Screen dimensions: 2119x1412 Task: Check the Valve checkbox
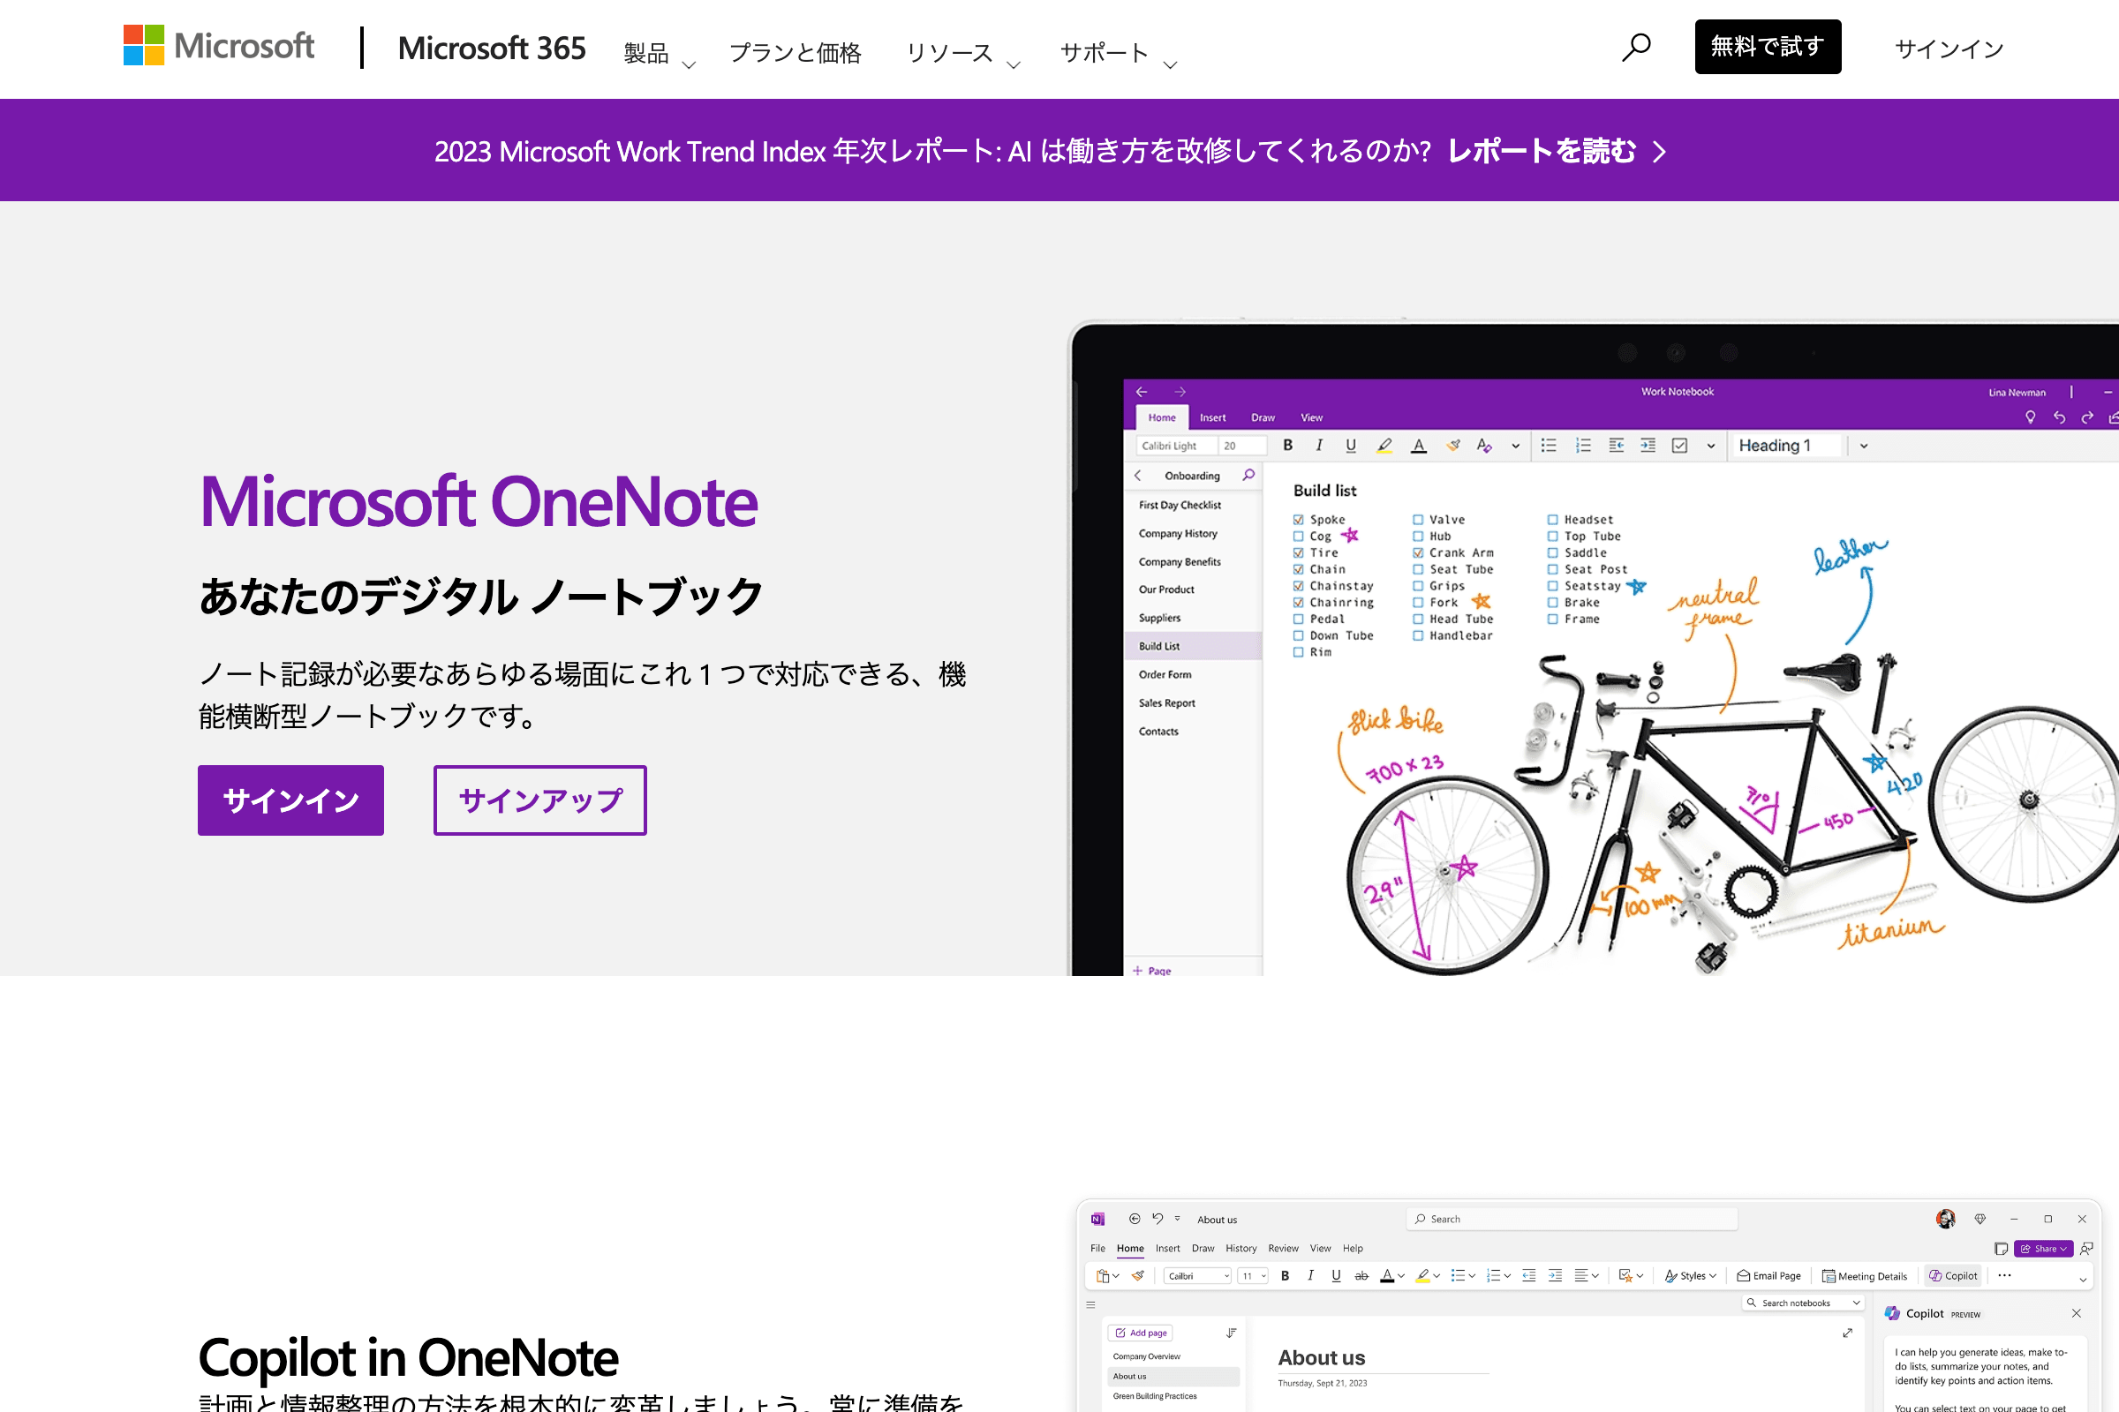(x=1418, y=520)
